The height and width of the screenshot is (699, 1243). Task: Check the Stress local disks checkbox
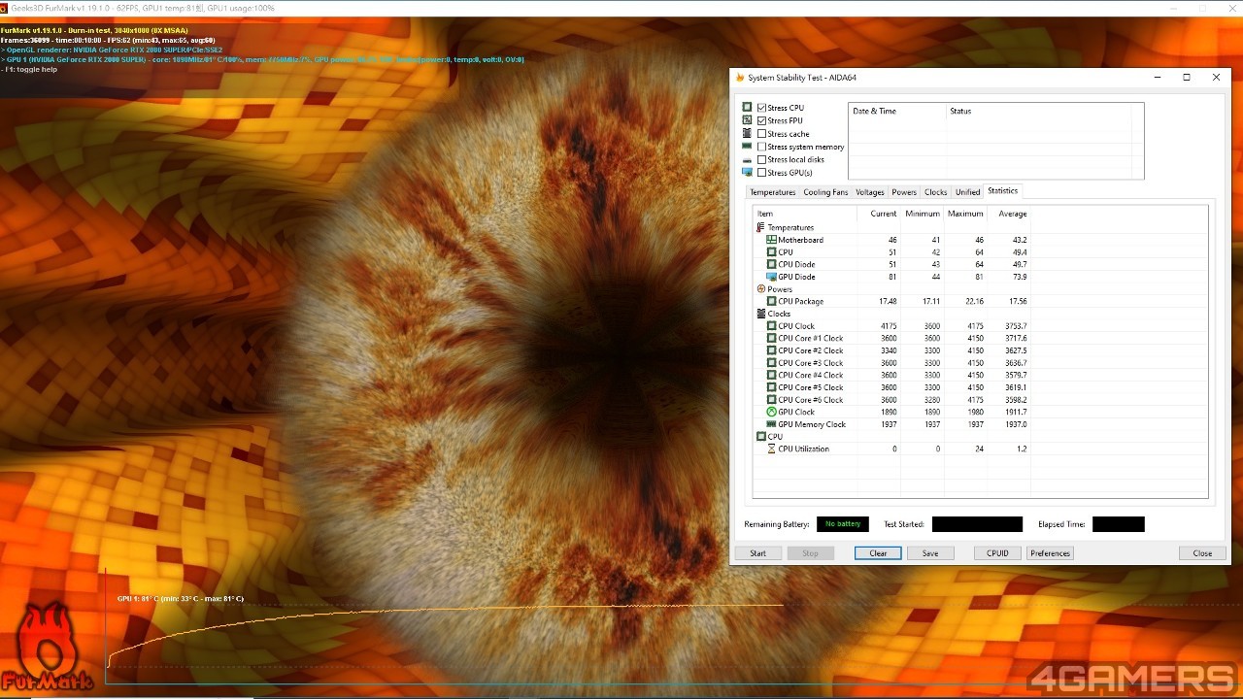tap(762, 159)
